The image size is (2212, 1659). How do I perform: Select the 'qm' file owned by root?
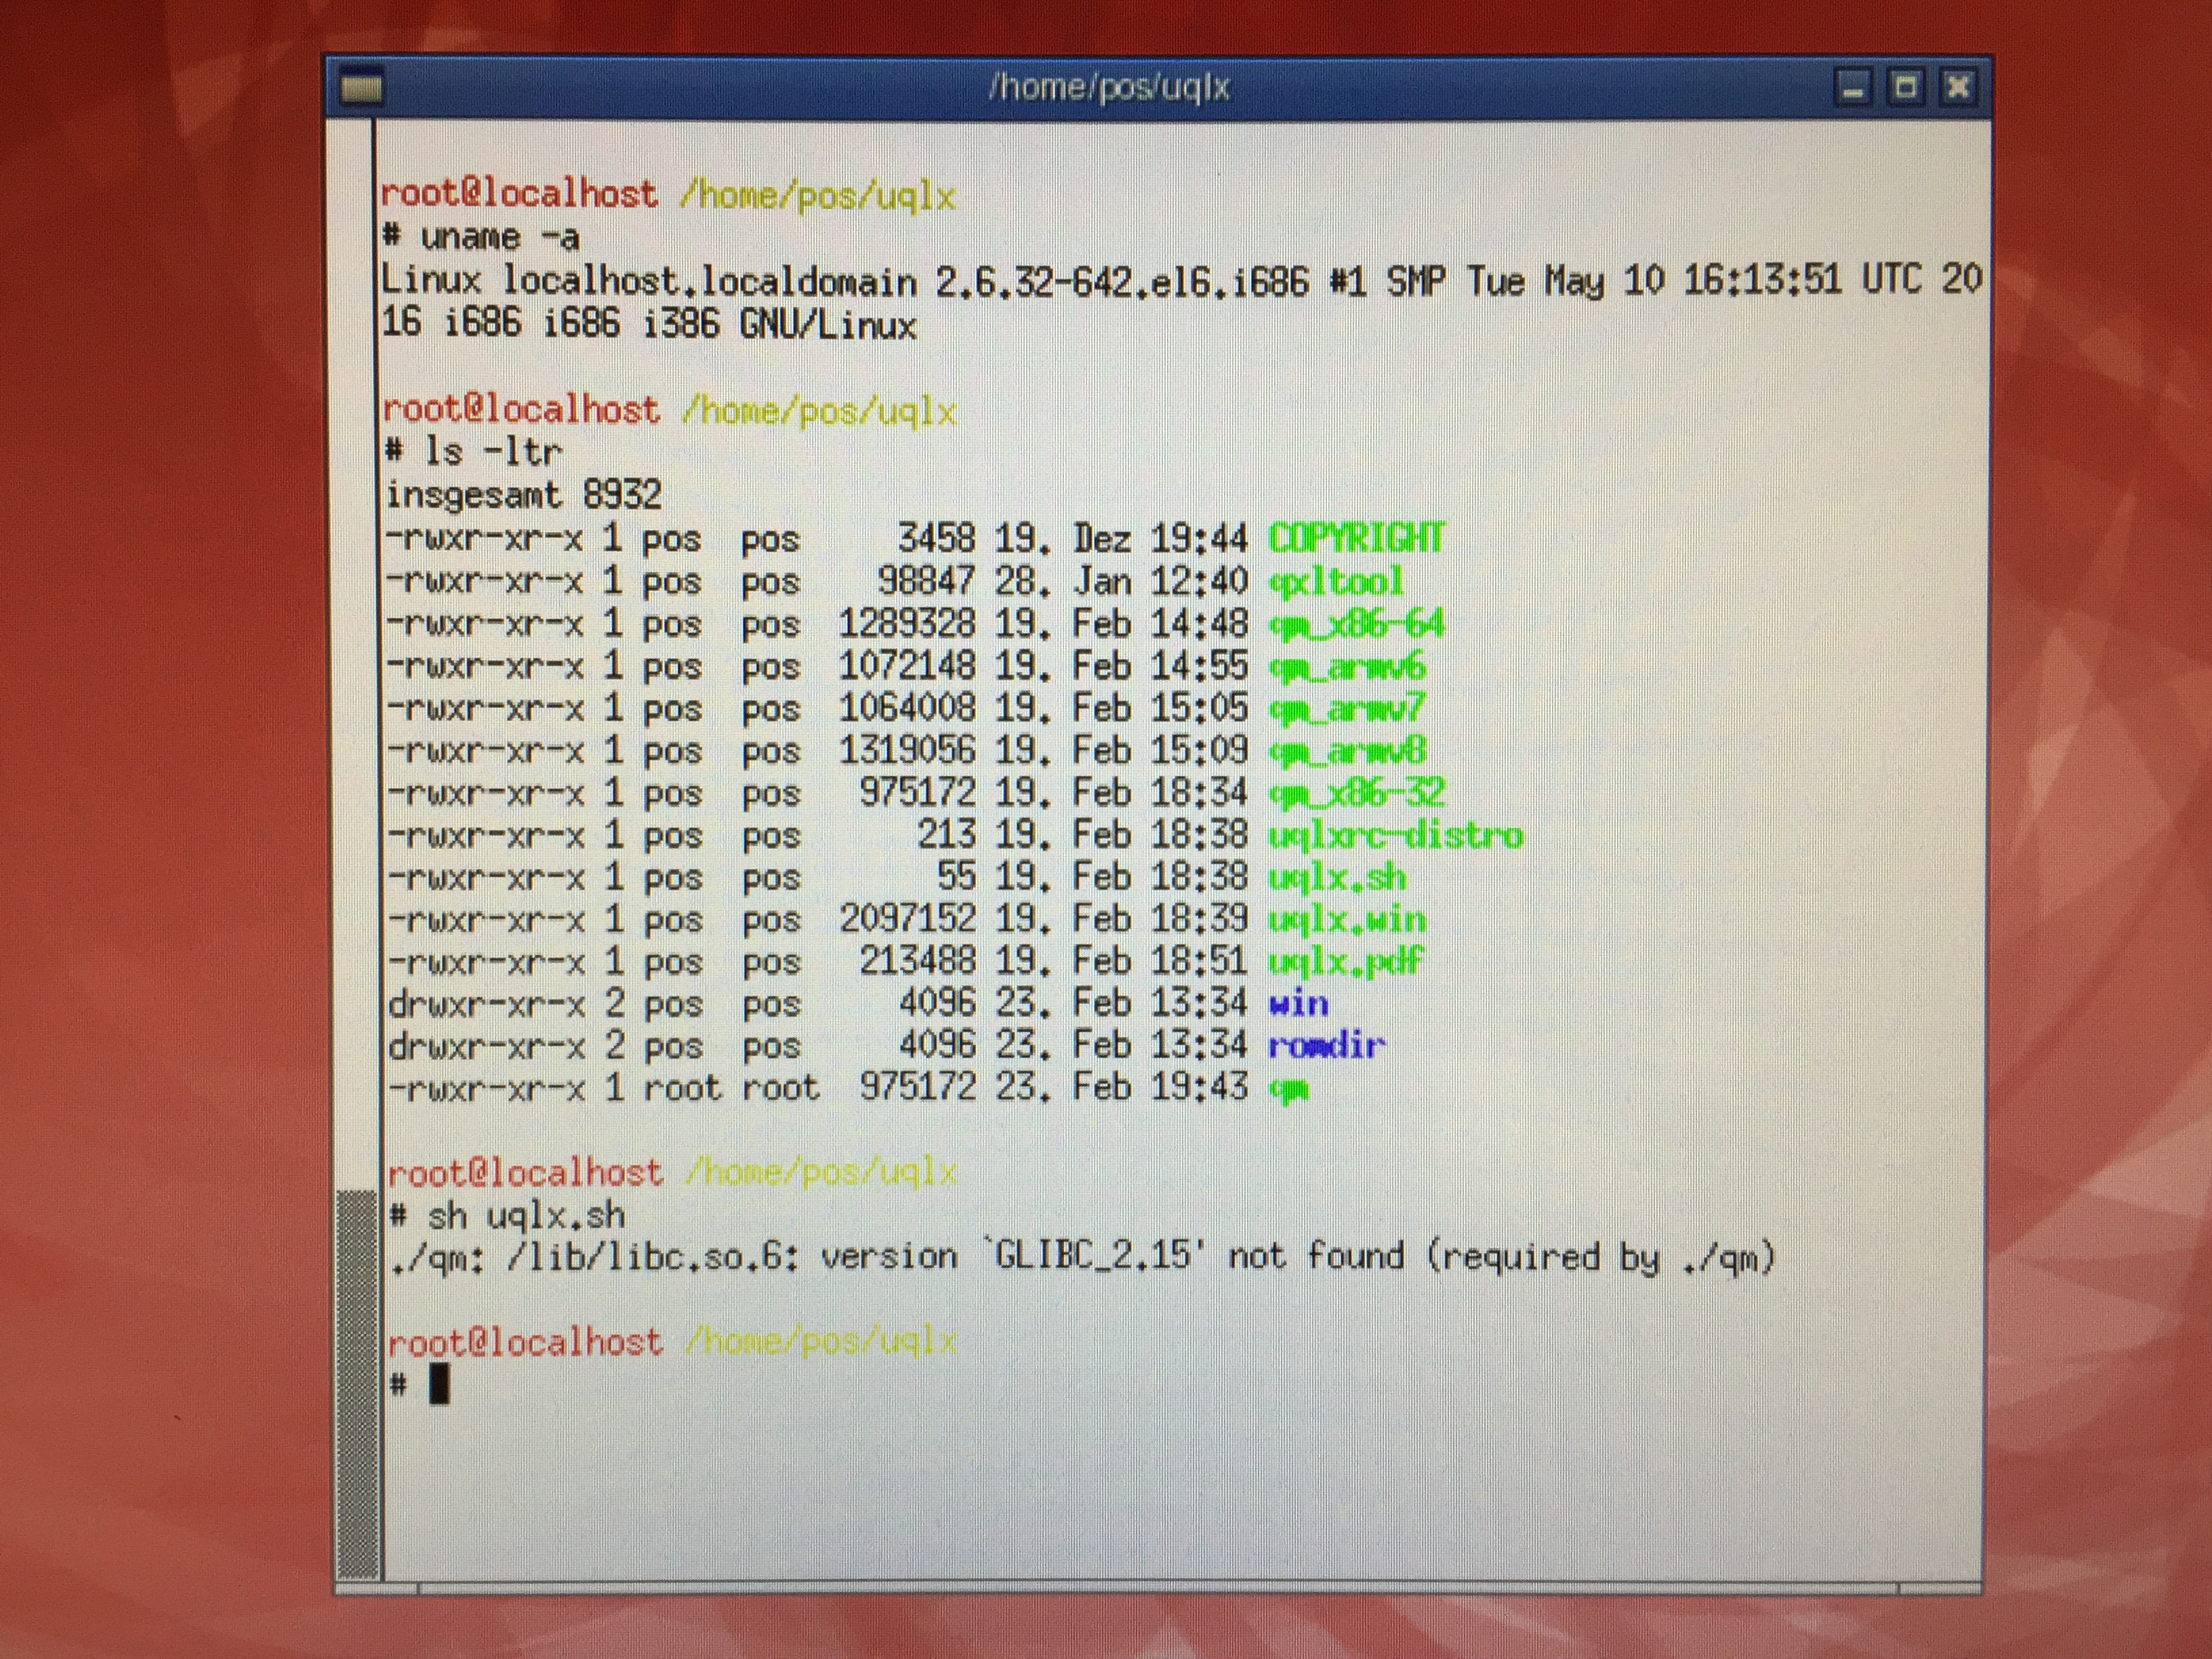(x=1288, y=1089)
